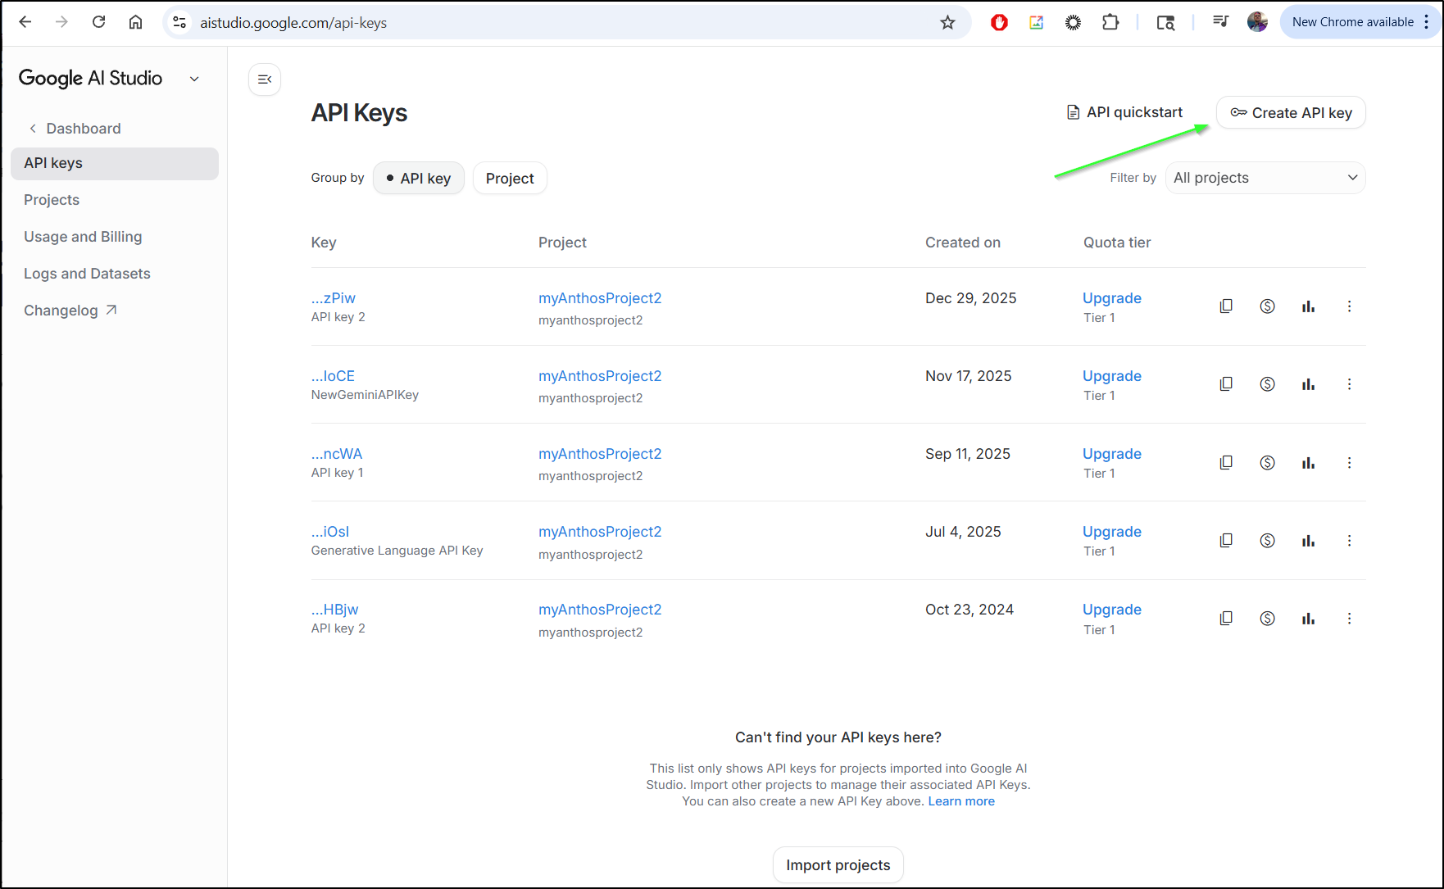The width and height of the screenshot is (1444, 889).
Task: Copy the ...zPiw API key
Action: tap(1226, 306)
